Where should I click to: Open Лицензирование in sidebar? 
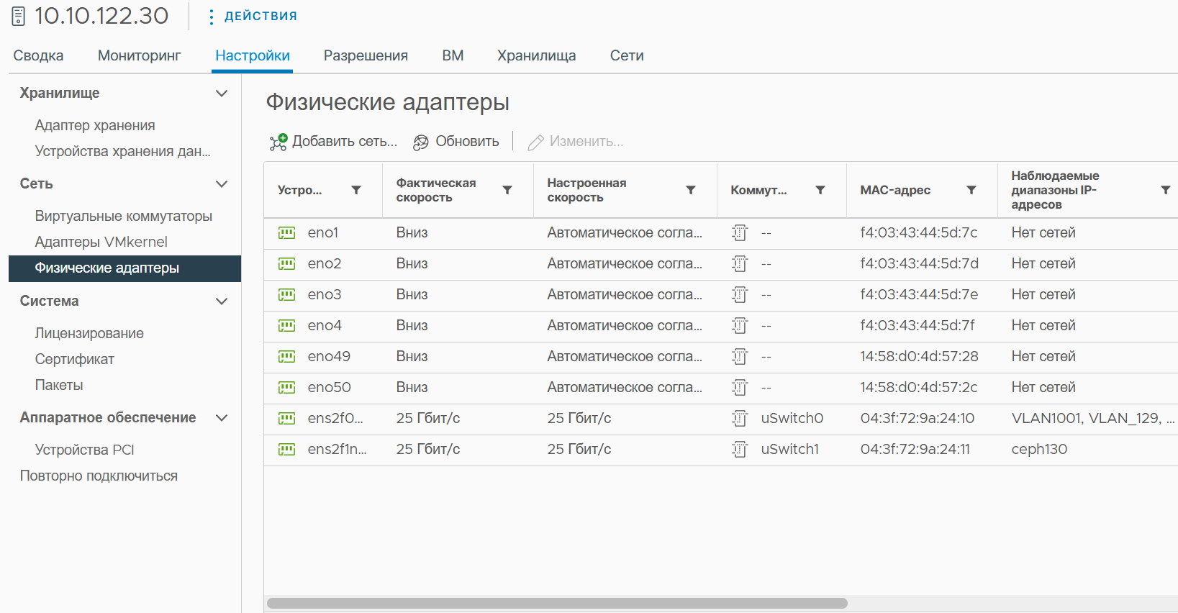[89, 333]
